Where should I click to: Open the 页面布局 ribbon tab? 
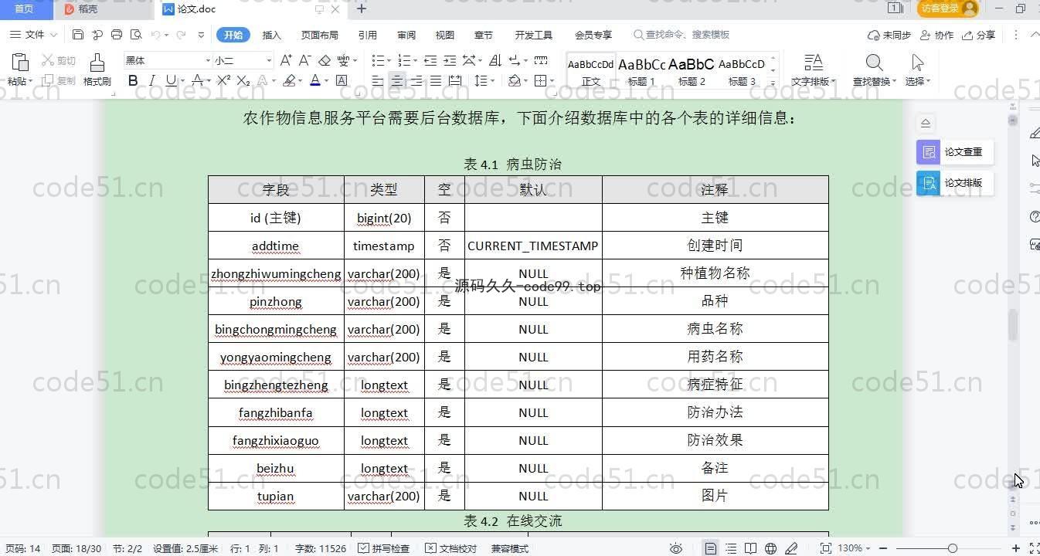(x=320, y=35)
